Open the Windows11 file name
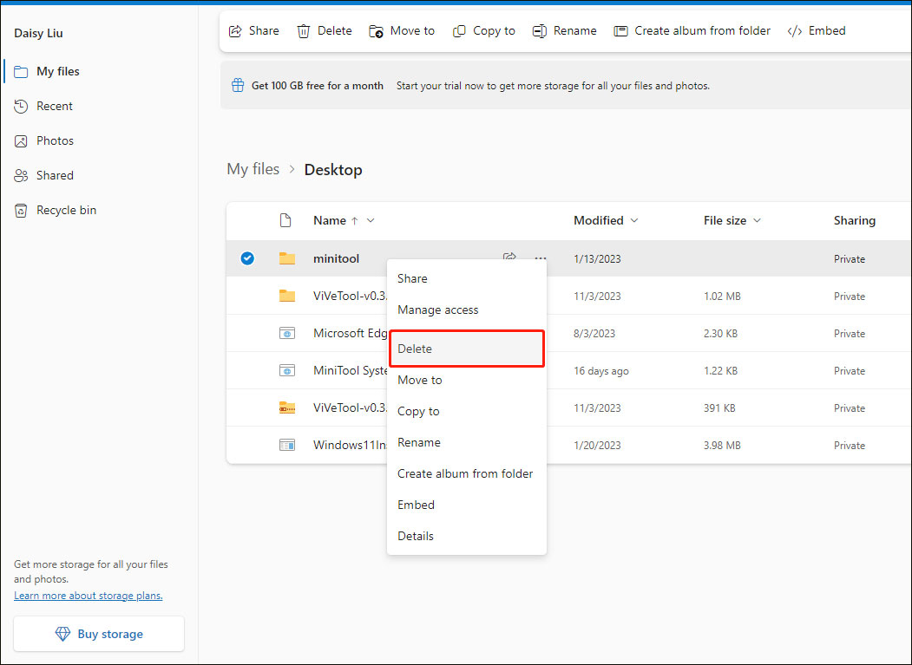This screenshot has width=912, height=665. [x=351, y=446]
